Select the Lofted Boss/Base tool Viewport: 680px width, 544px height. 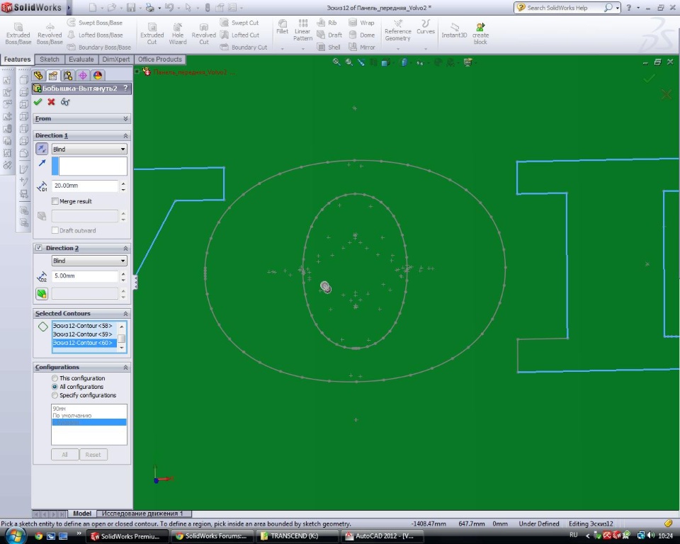click(x=95, y=35)
